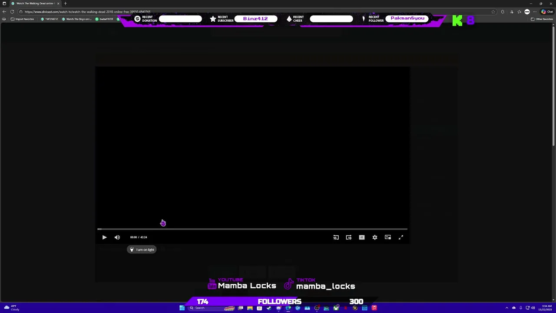Mute the video via speaker icon
Image resolution: width=556 pixels, height=313 pixels.
117,237
